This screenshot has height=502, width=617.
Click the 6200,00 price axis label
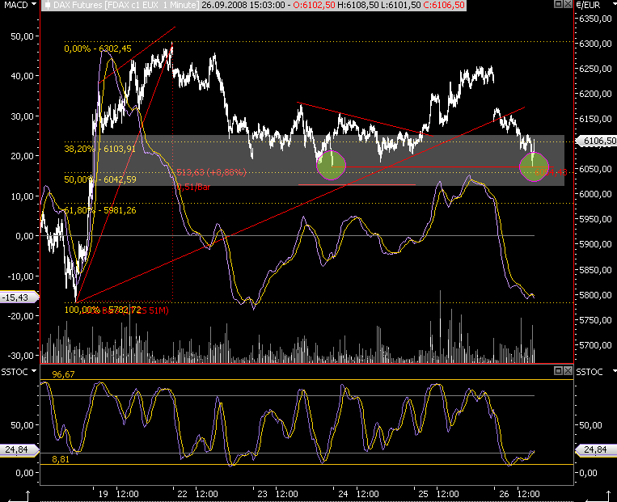click(595, 94)
